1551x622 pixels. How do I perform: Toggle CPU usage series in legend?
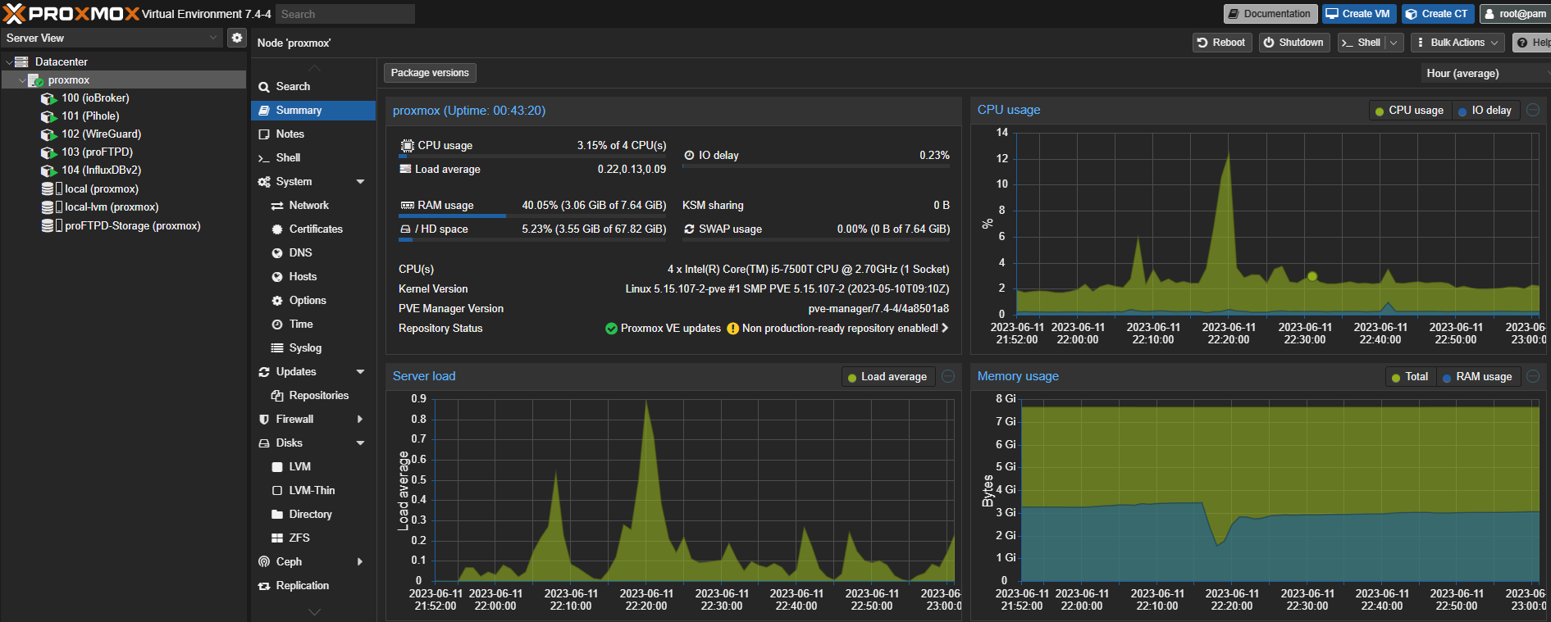tap(1410, 111)
